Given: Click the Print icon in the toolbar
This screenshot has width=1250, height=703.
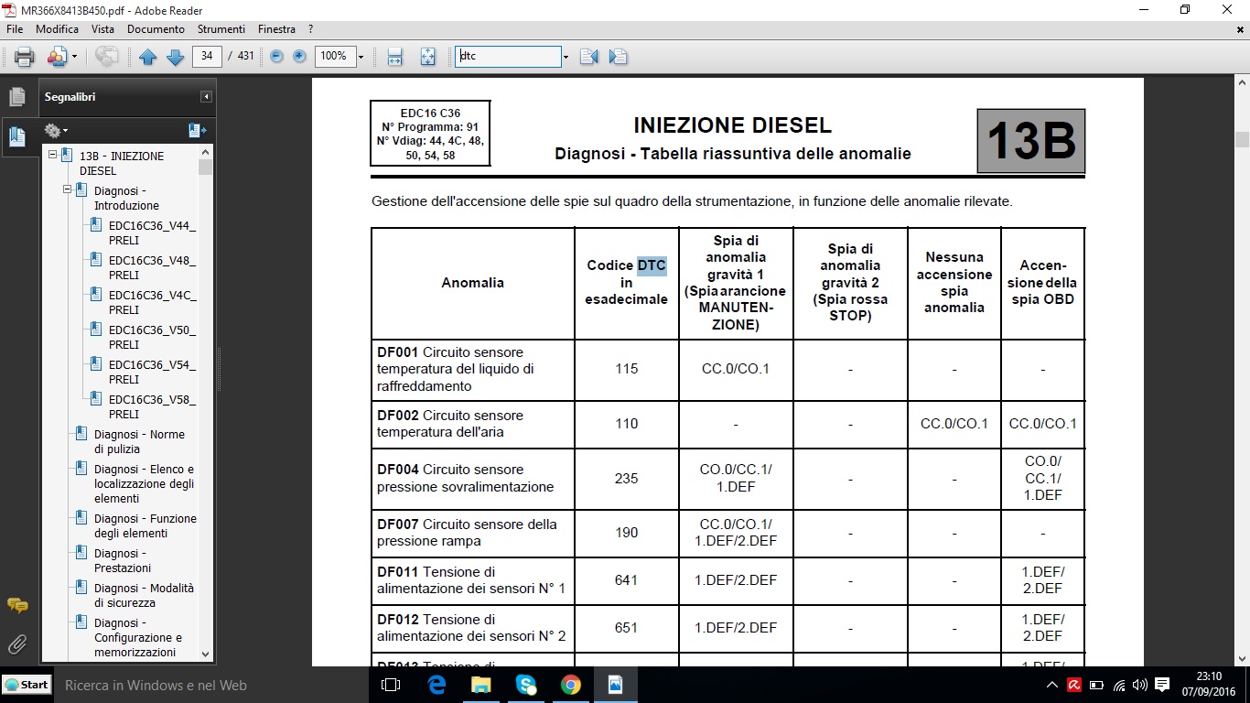Looking at the screenshot, I should [25, 57].
